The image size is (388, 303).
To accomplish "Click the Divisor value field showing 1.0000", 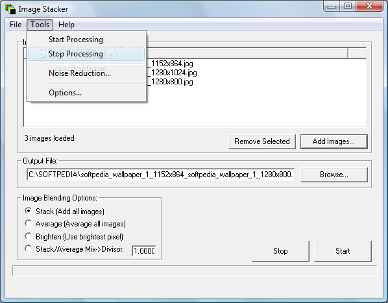I will [x=144, y=251].
